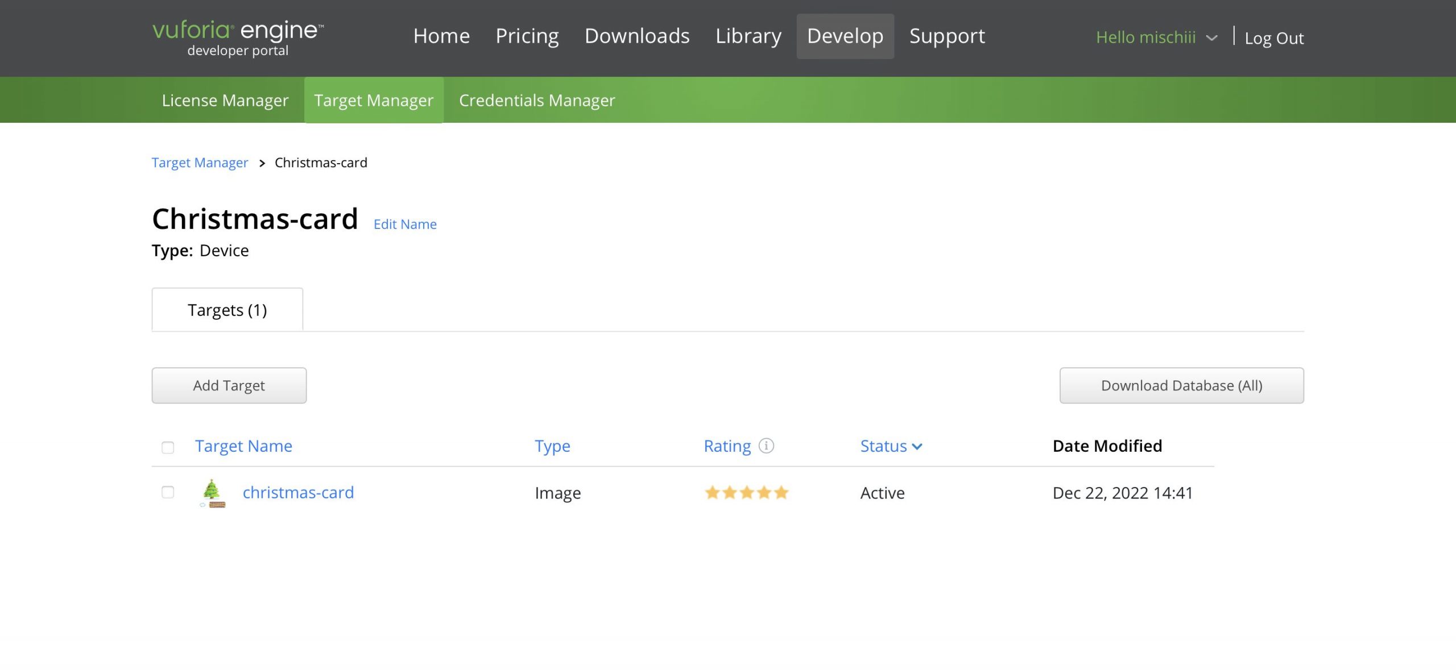This screenshot has width=1456, height=670.
Task: Click the Type: Device label
Action: tap(200, 251)
